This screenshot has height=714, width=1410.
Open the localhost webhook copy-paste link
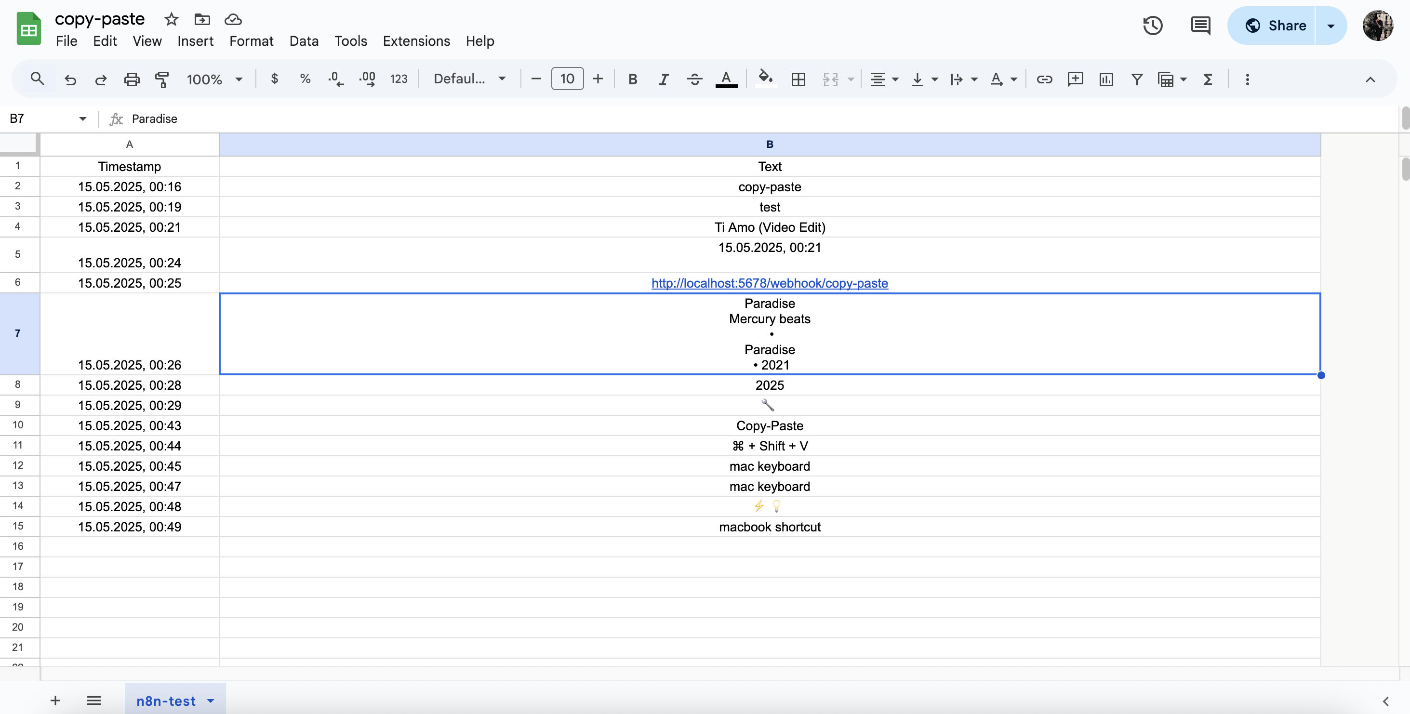pyautogui.click(x=769, y=283)
